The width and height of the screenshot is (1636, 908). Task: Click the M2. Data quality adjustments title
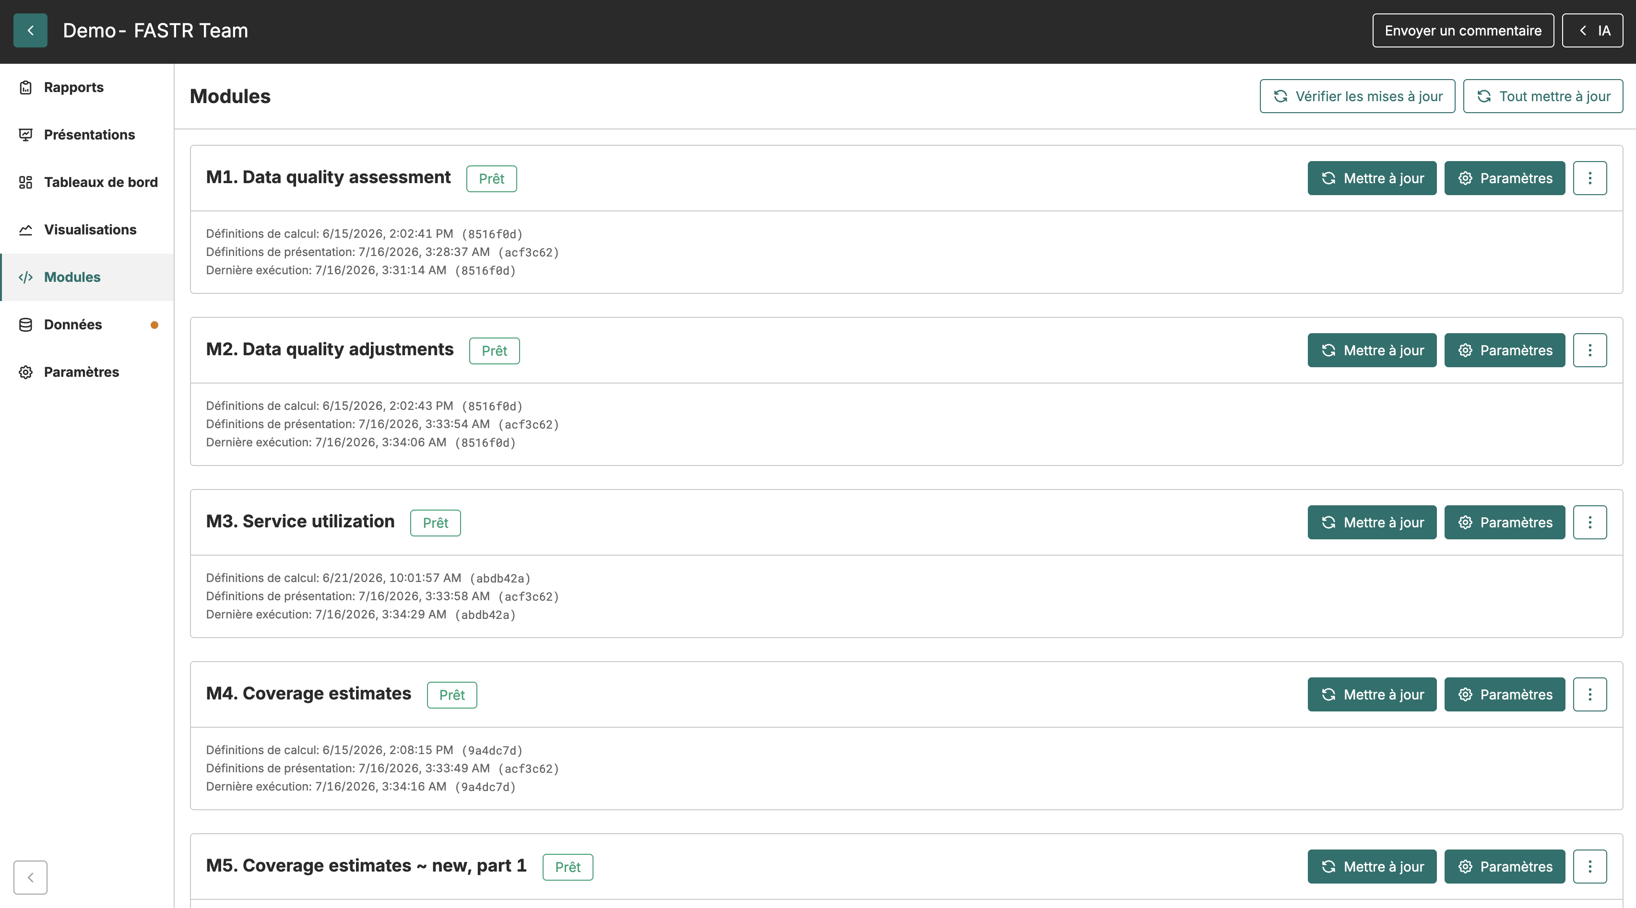point(330,349)
